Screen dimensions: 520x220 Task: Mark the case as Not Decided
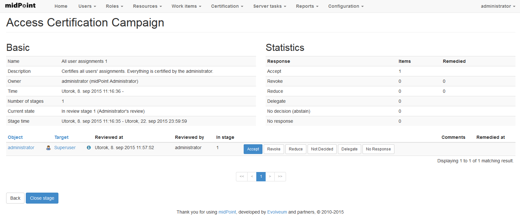point(322,149)
